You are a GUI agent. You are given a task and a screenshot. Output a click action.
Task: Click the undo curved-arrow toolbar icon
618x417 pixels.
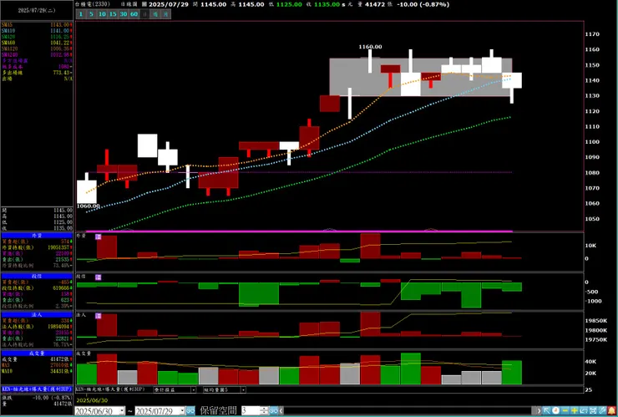[583, 410]
